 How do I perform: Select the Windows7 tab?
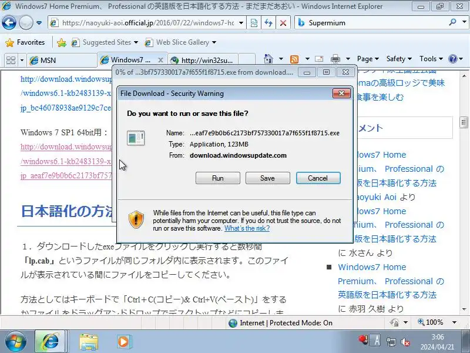coord(130,60)
